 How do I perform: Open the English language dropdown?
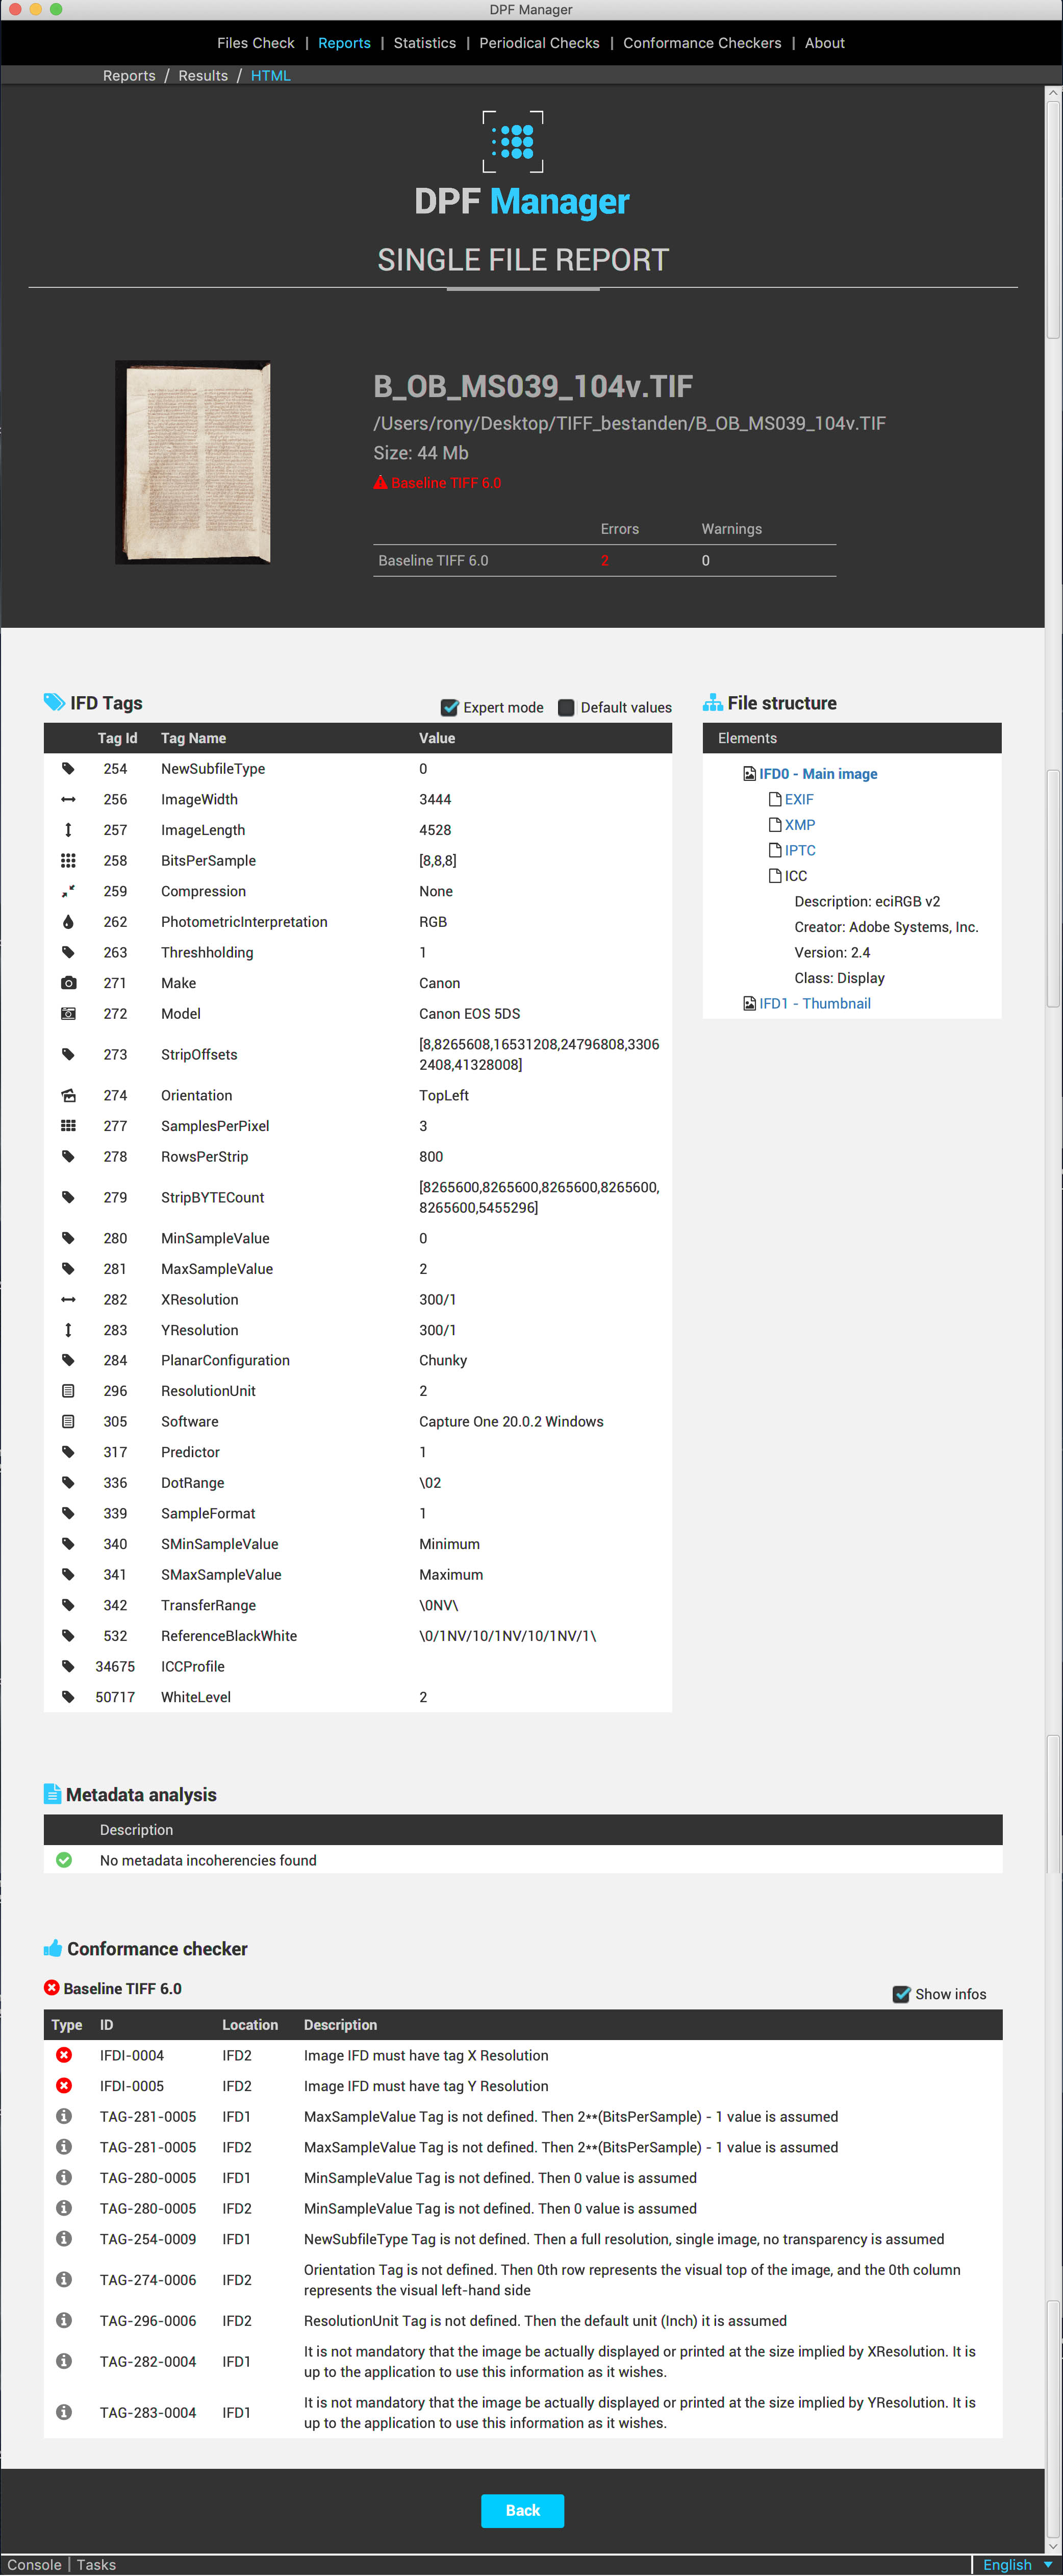tap(1016, 2565)
